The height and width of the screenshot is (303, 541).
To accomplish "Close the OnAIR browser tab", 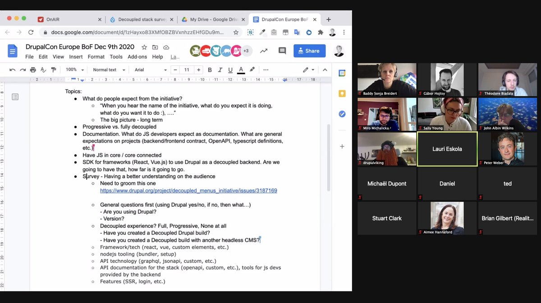I will click(x=100, y=19).
